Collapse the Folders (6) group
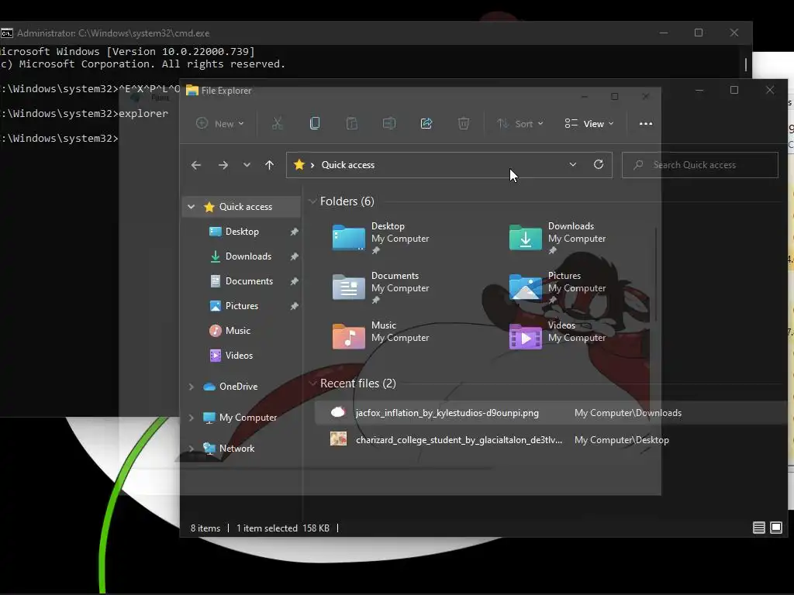794x595 pixels. [x=312, y=201]
